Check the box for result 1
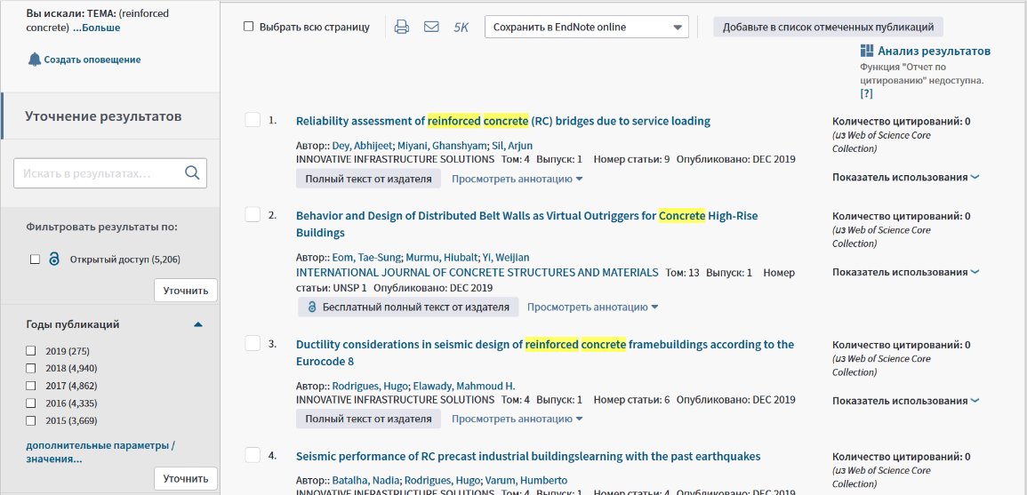1027x495 pixels. click(x=253, y=120)
